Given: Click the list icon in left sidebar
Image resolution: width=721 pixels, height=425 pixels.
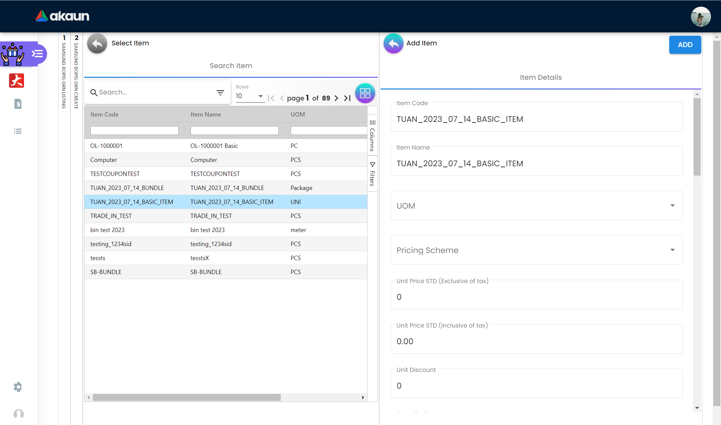Looking at the screenshot, I should [18, 131].
